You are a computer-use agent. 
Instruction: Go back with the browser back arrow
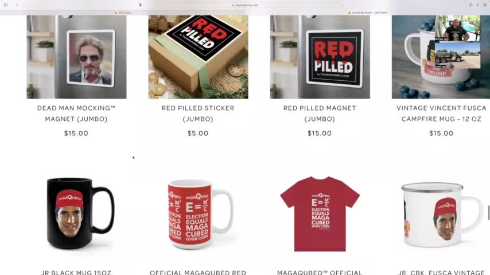[x=17, y=5]
